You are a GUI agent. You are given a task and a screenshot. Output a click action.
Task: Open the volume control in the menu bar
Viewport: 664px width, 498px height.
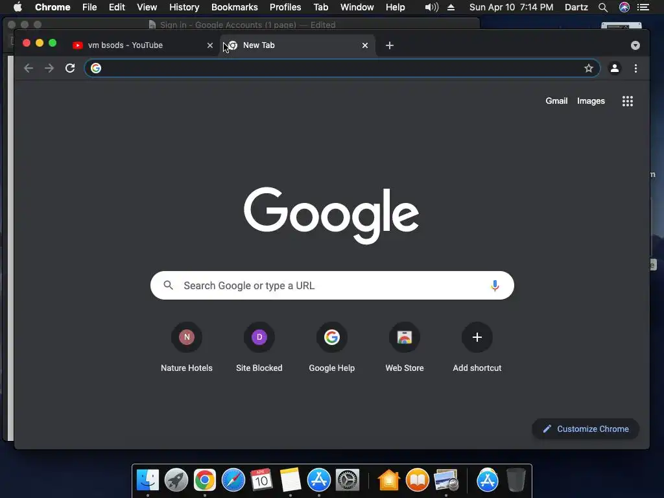431,7
